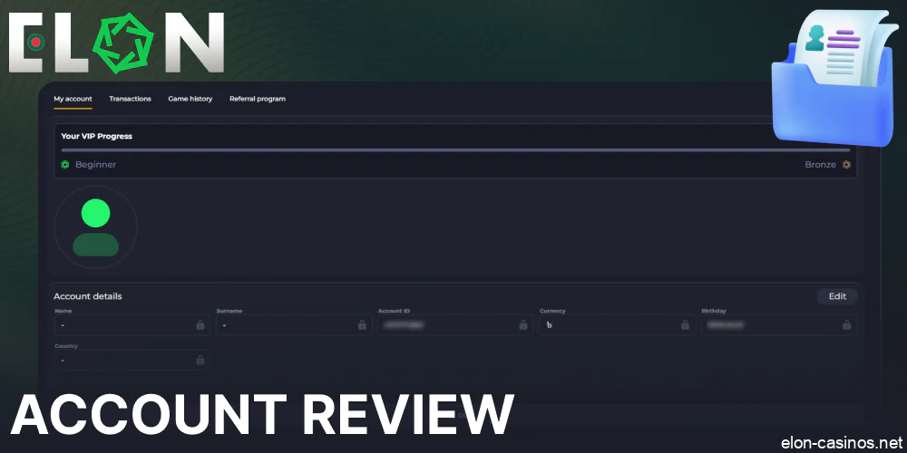Click the Edit button in Account details
The height and width of the screenshot is (453, 907).
(837, 296)
